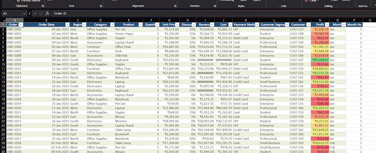Select customer cell CUST-166
This screenshot has height=153, width=376.
tap(300, 108)
